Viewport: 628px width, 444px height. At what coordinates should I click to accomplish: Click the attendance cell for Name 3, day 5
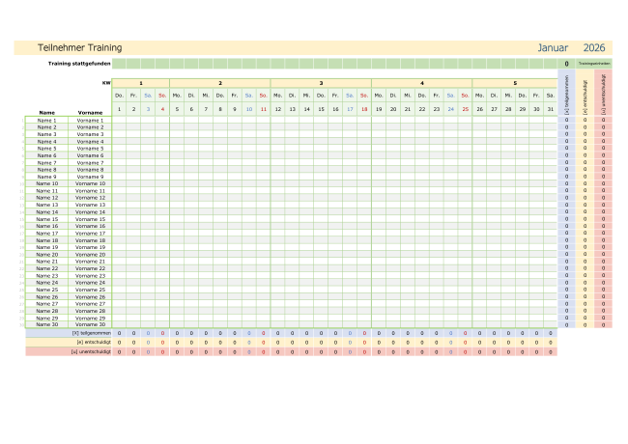click(x=177, y=134)
